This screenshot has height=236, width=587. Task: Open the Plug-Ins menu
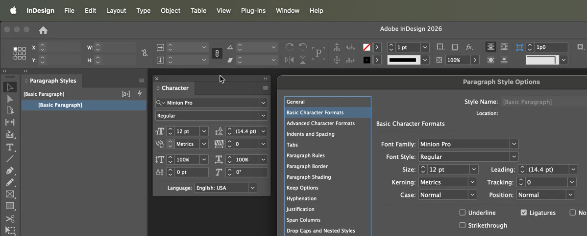tap(253, 10)
